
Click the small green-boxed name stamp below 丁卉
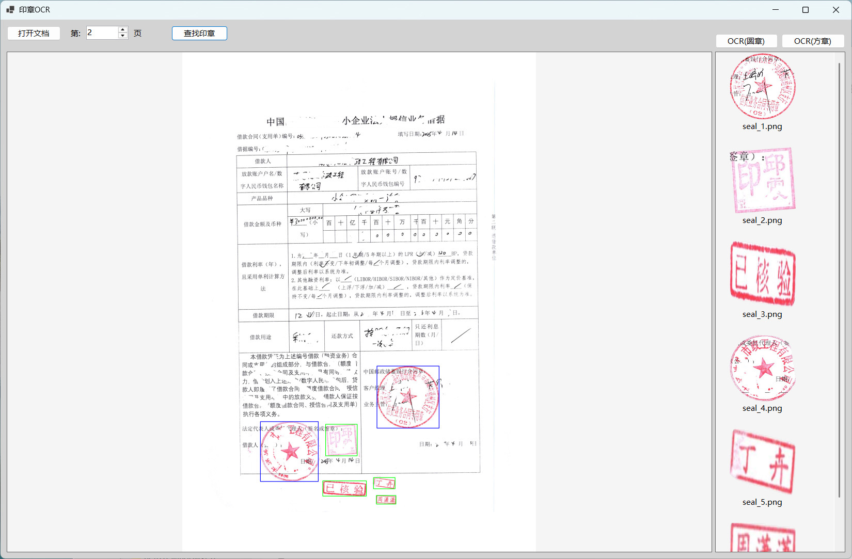pyautogui.click(x=386, y=500)
